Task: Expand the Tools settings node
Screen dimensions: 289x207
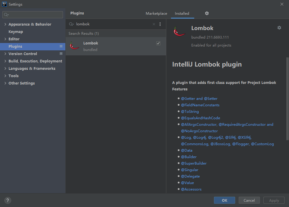Action: point(5,76)
